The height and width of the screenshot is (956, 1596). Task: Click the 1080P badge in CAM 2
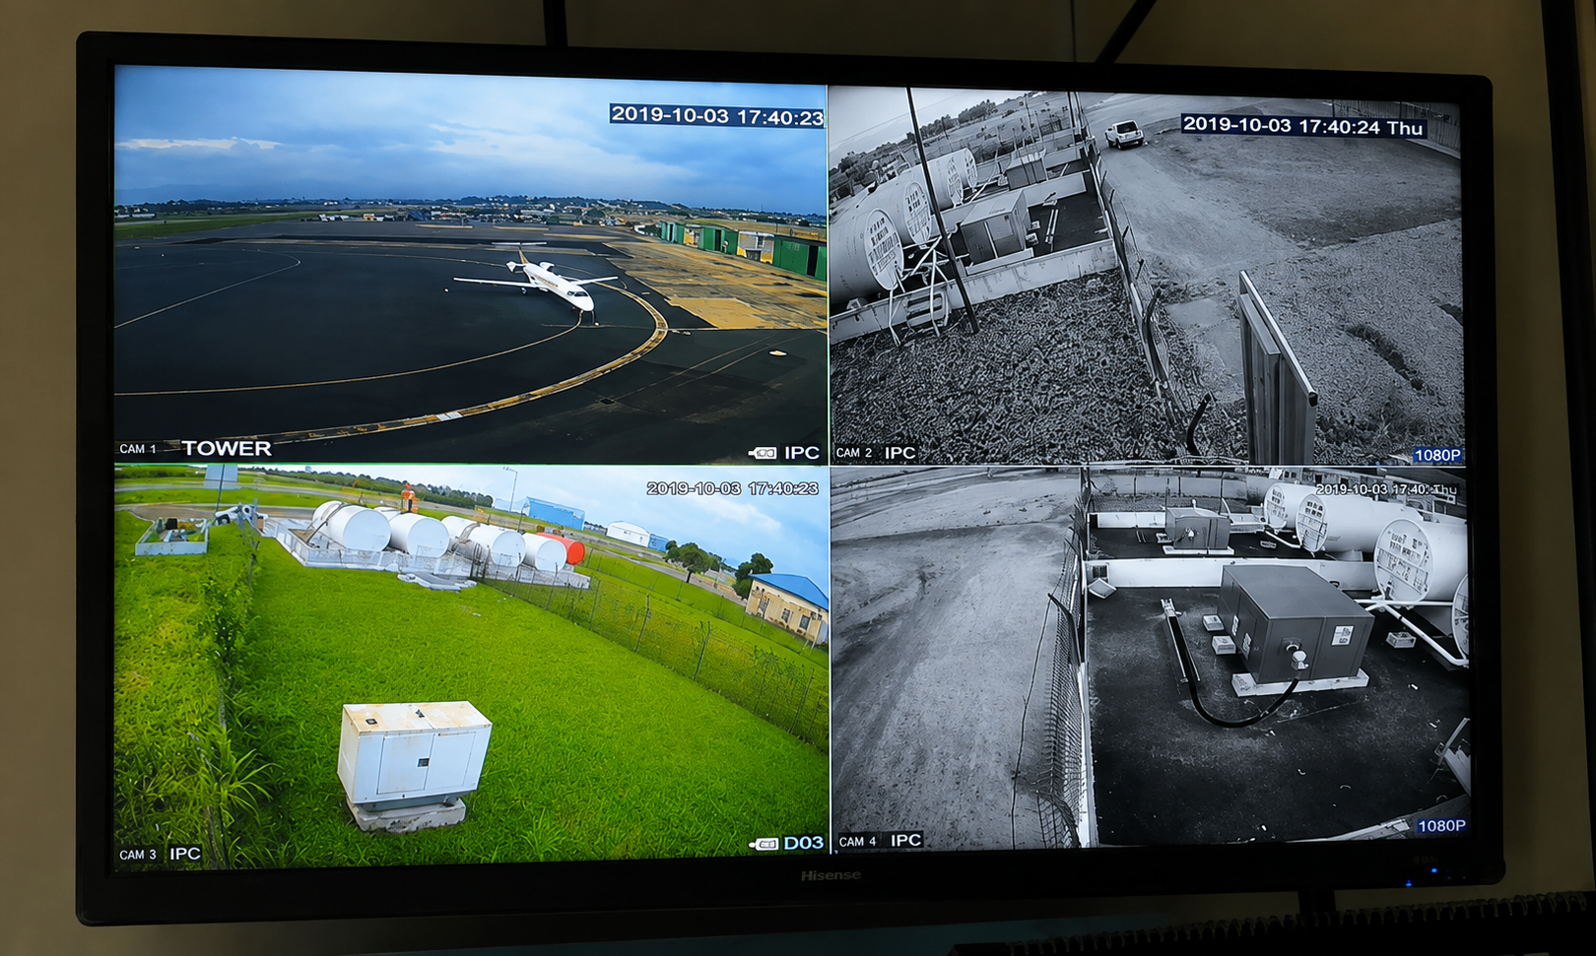click(1437, 455)
